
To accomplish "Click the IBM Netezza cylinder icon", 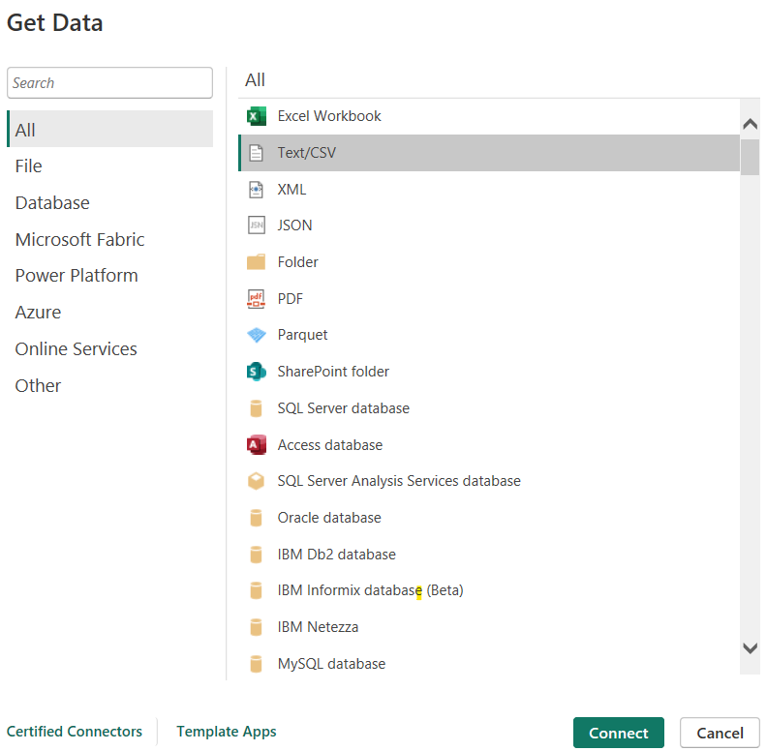I will [x=256, y=627].
